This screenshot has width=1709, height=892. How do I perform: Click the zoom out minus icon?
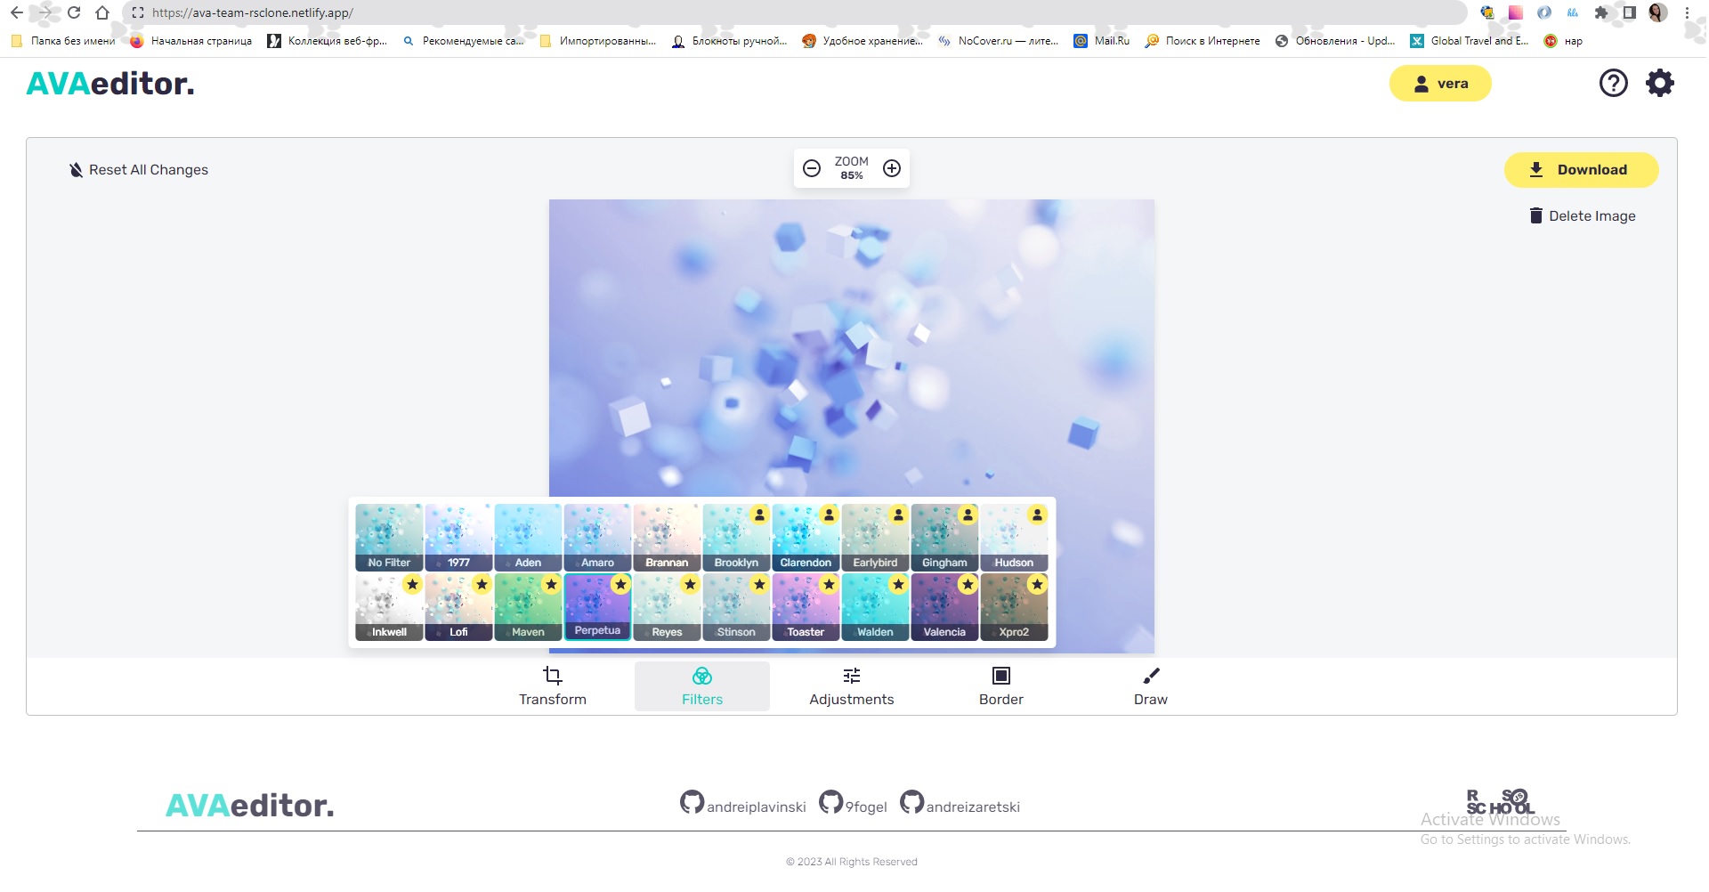tap(812, 168)
